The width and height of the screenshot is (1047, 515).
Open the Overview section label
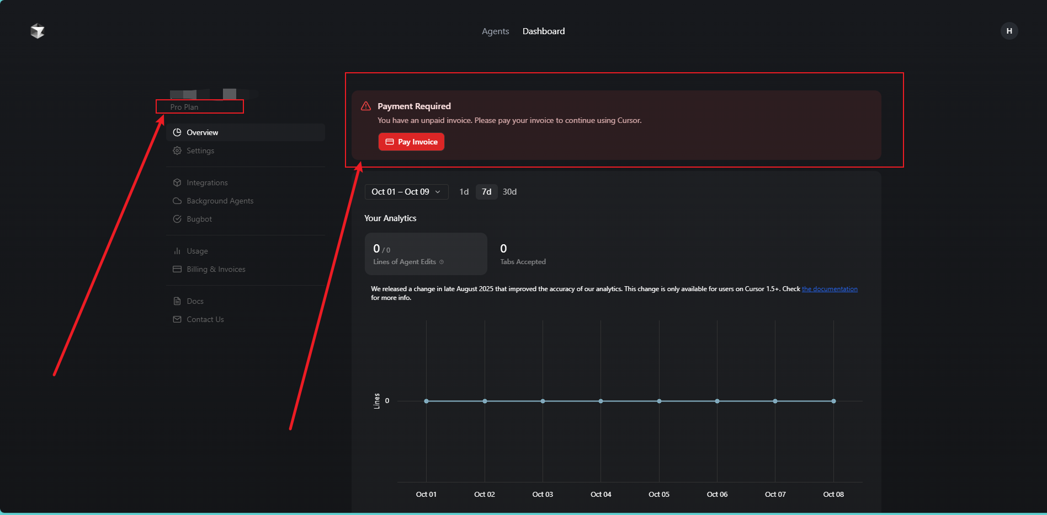(x=202, y=132)
